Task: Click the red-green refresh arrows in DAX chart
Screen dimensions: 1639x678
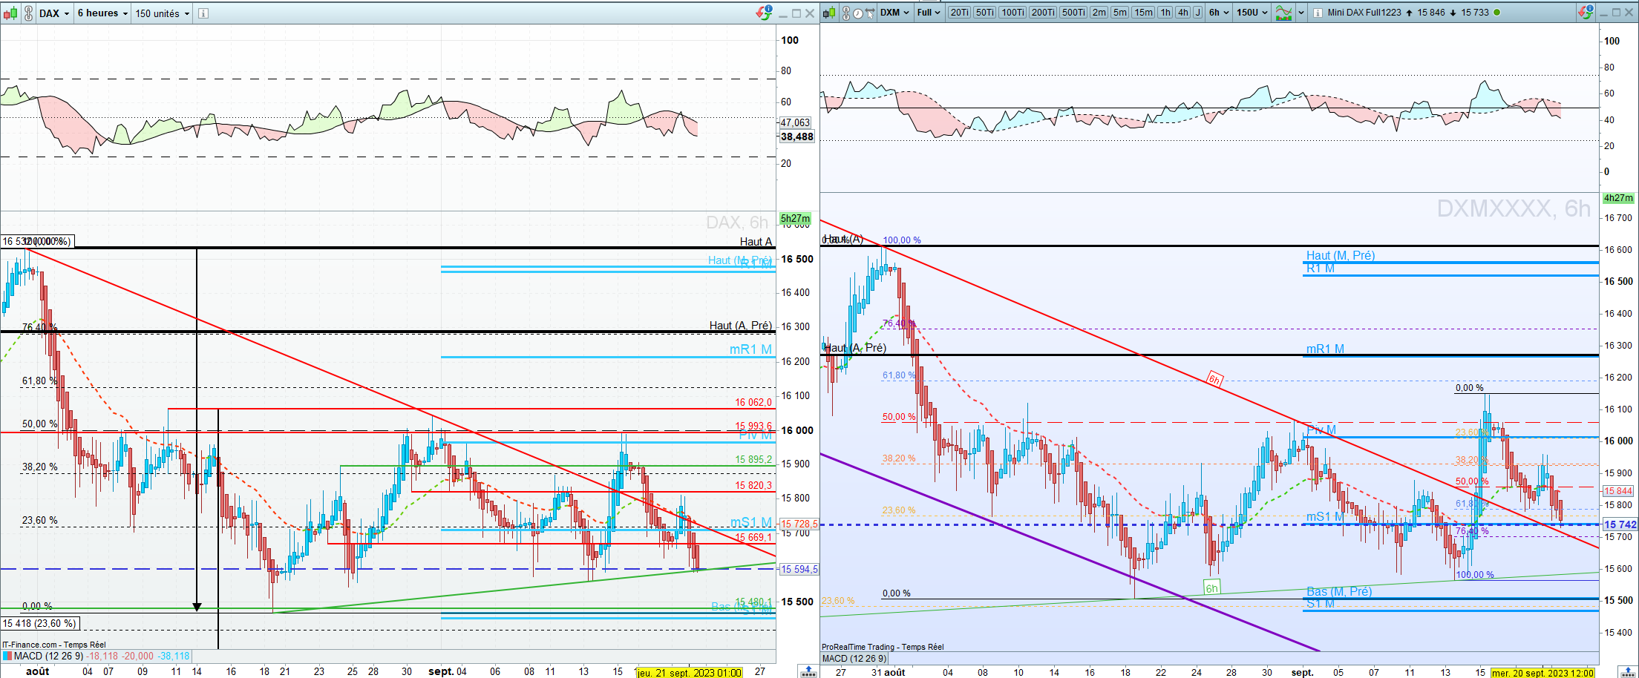Action: pos(765,13)
